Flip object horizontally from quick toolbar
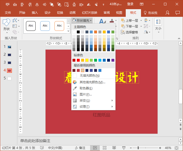Viewport: 183px width, 151px height. pyautogui.click(x=89, y=4)
